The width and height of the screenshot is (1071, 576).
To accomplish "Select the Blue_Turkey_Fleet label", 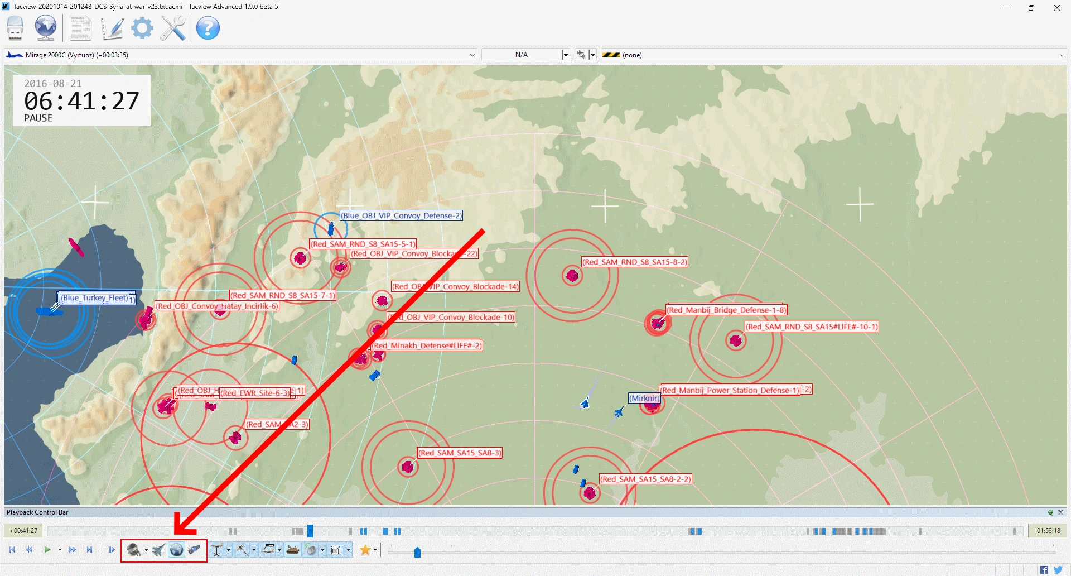I will tap(94, 298).
